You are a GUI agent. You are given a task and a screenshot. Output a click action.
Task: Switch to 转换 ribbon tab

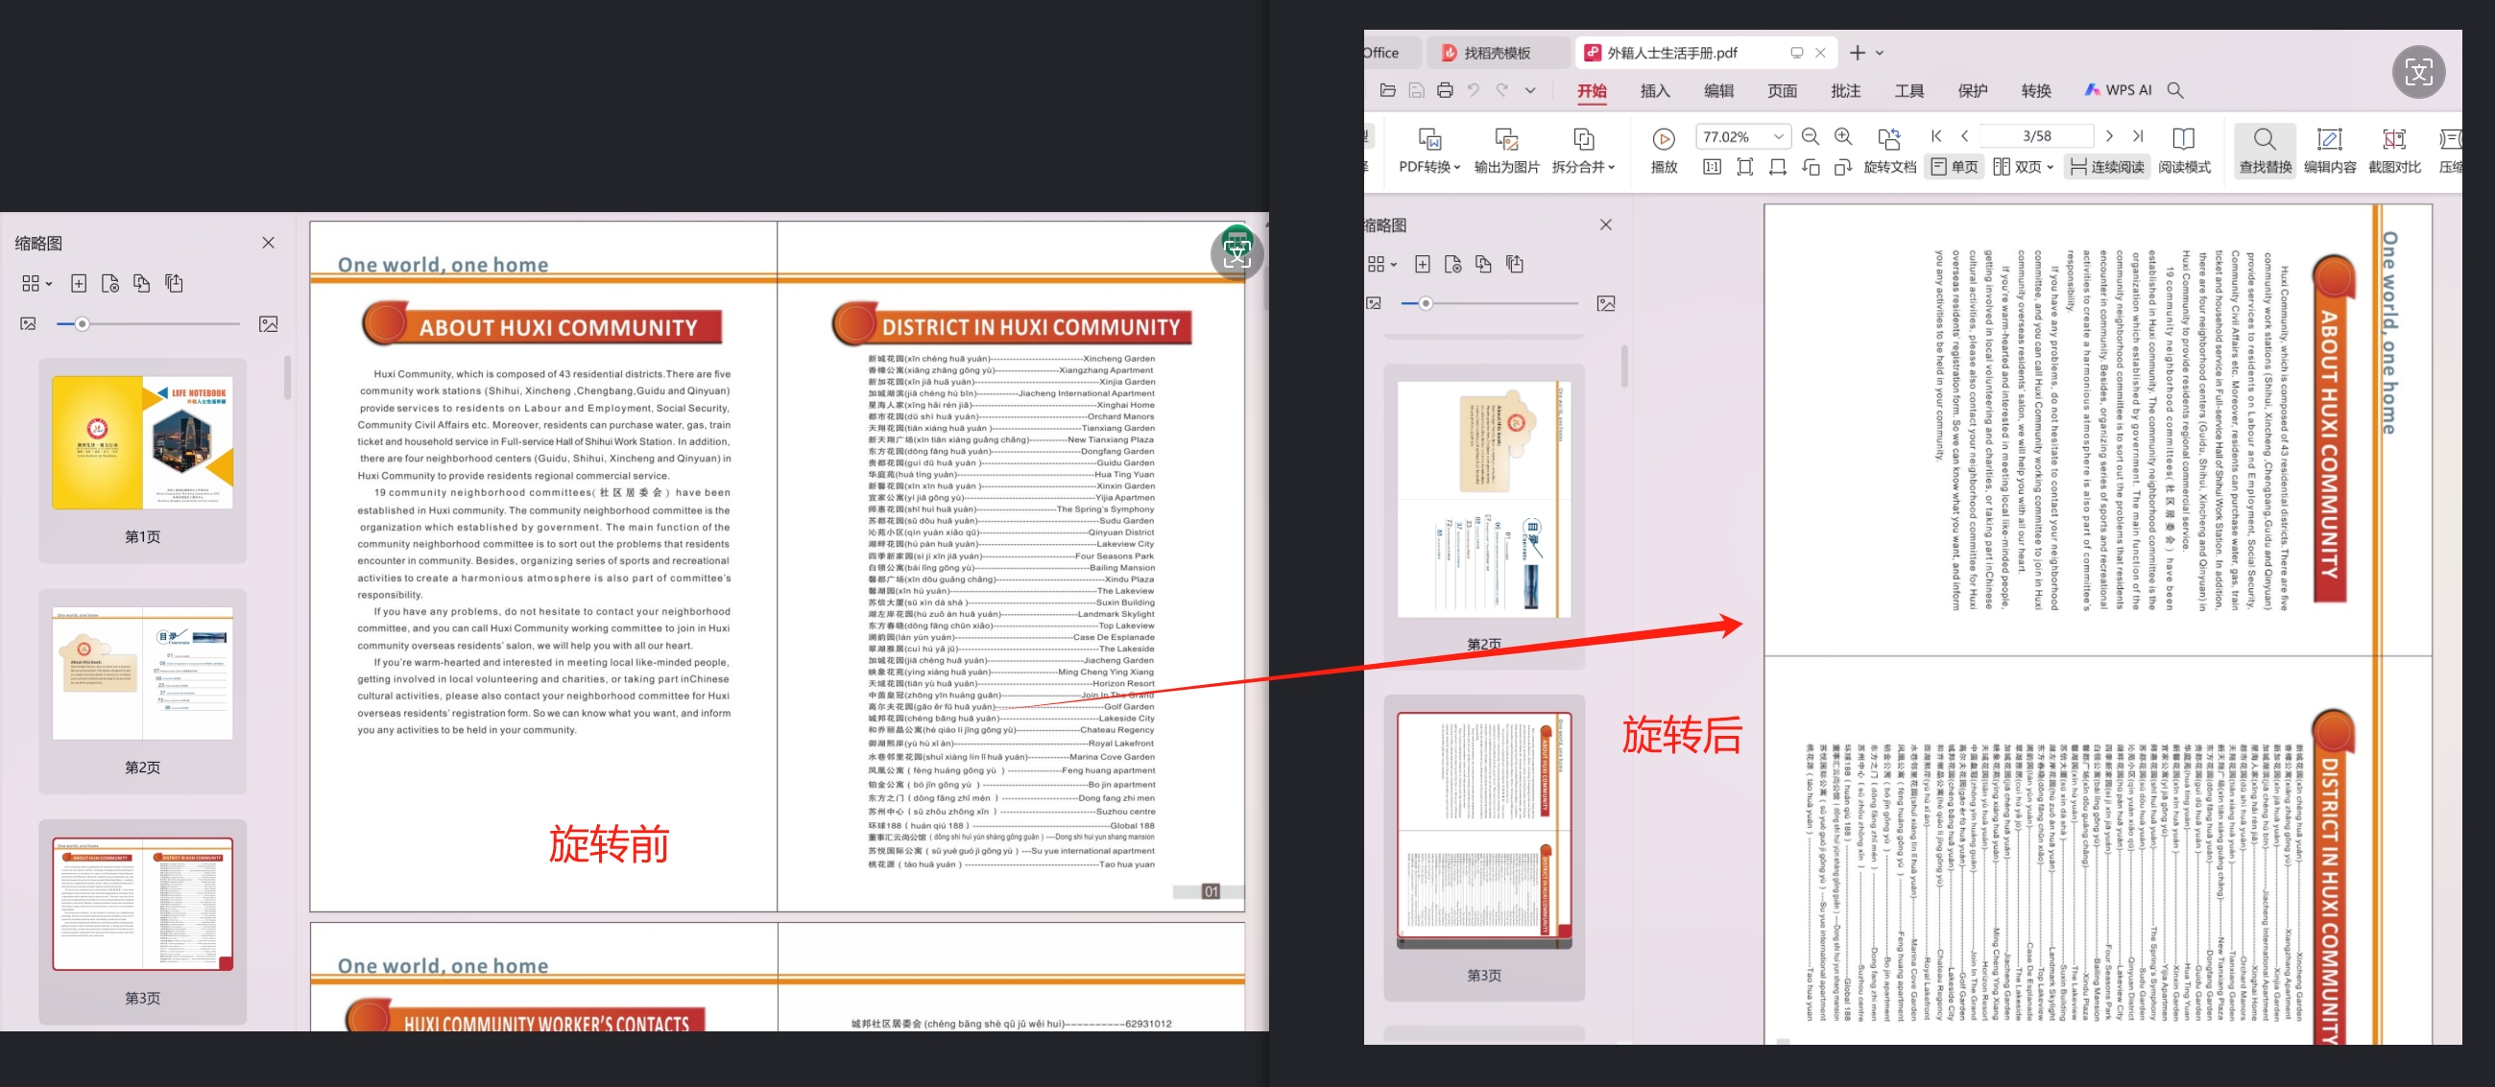[2035, 91]
